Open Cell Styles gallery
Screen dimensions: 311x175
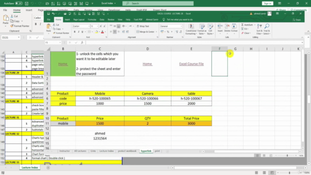click(x=210, y=29)
